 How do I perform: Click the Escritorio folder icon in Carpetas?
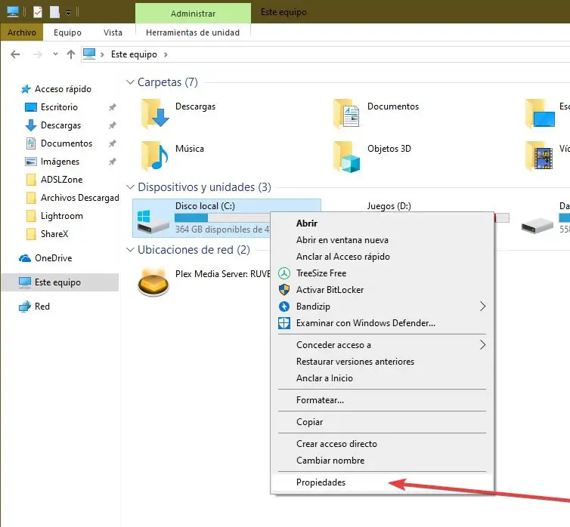[x=541, y=113]
